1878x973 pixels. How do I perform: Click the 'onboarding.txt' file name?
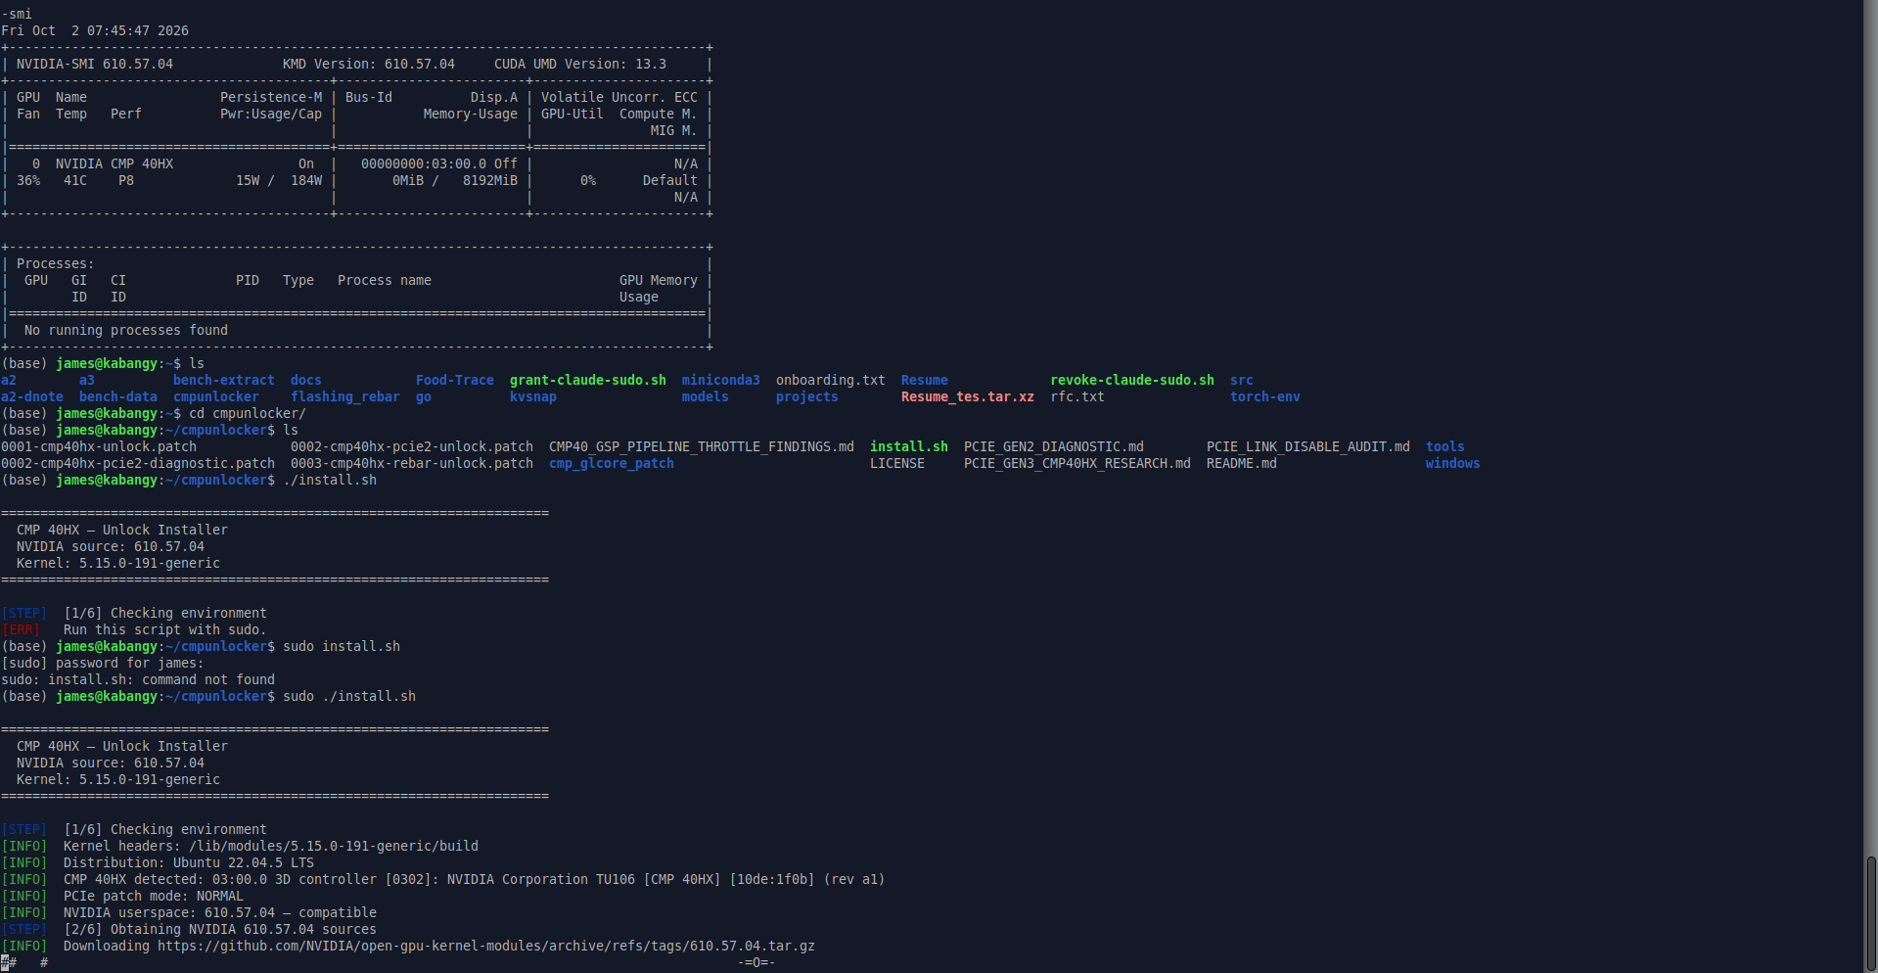pyautogui.click(x=831, y=380)
